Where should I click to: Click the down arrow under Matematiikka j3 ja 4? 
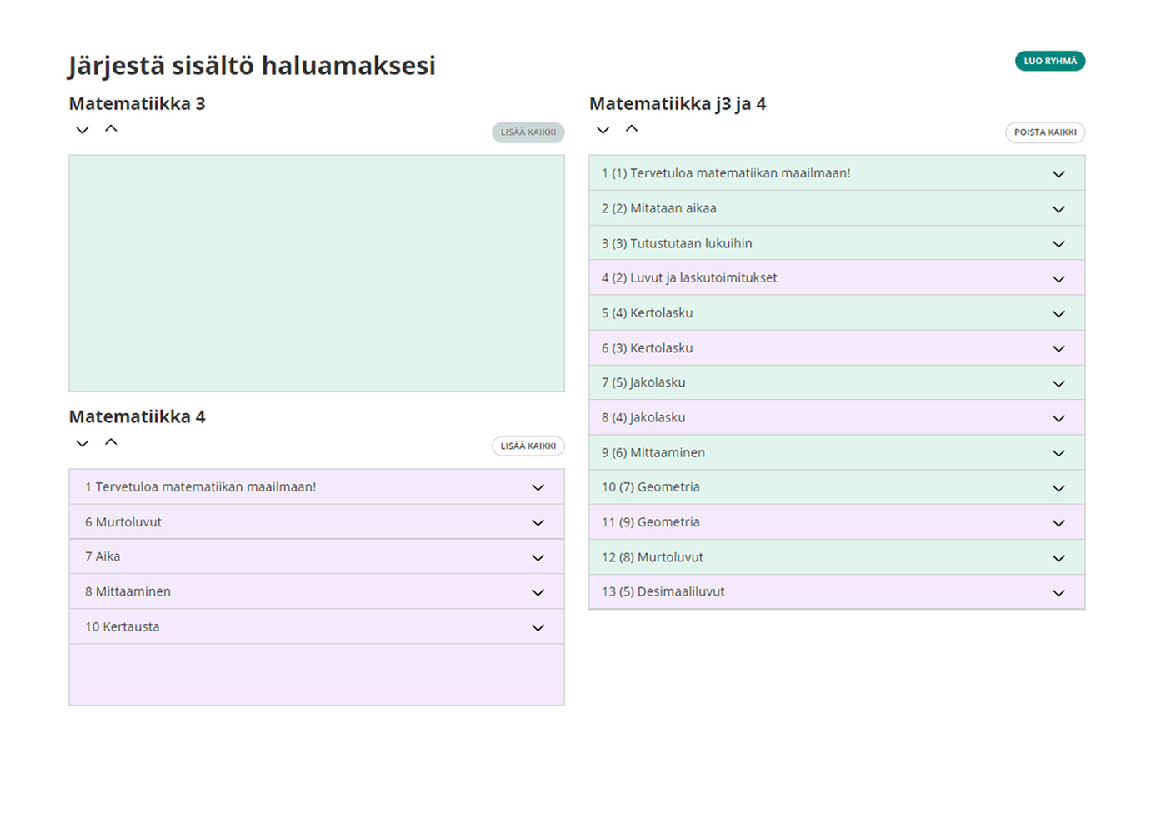pos(603,130)
